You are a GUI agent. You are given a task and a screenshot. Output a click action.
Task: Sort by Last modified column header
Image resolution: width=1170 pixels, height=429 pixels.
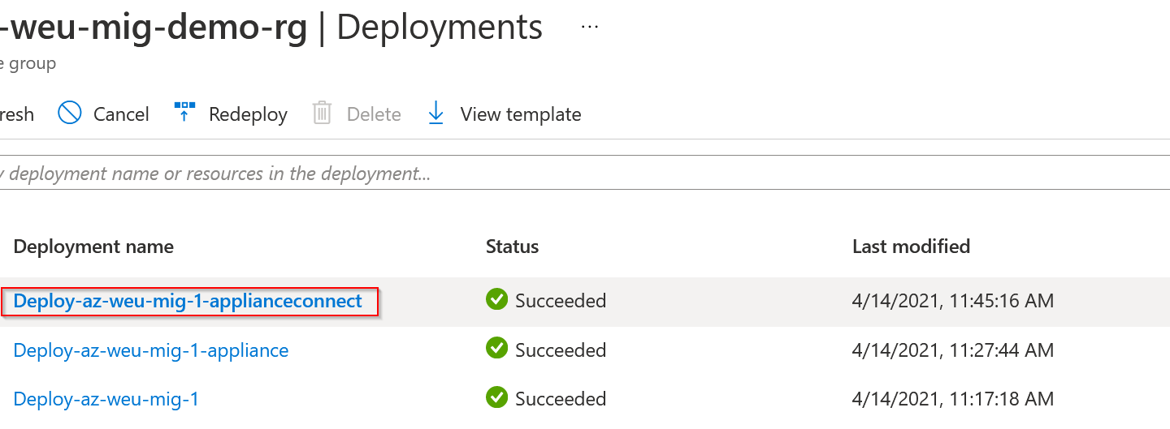911,247
